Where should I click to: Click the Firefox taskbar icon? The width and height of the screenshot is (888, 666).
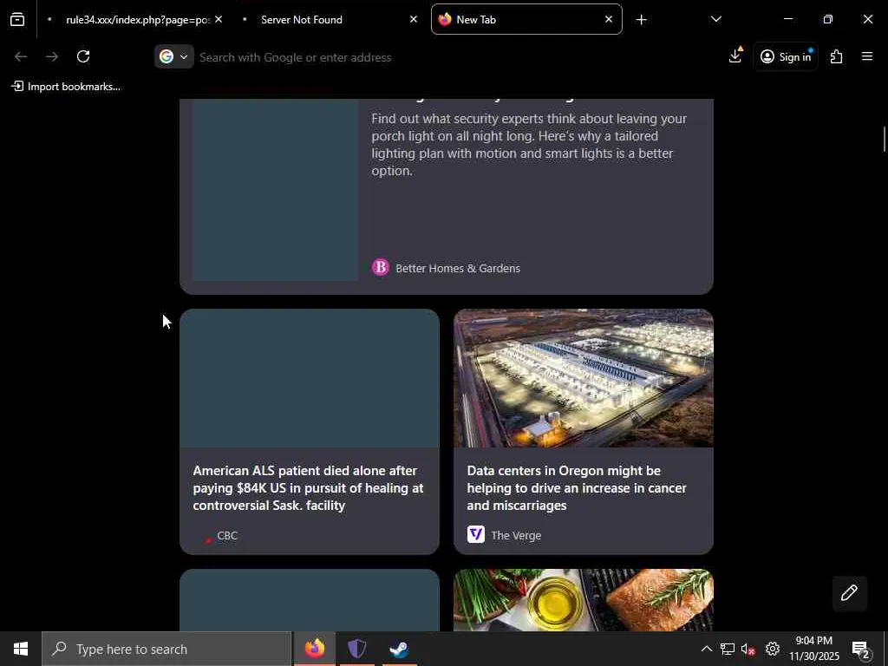(314, 649)
